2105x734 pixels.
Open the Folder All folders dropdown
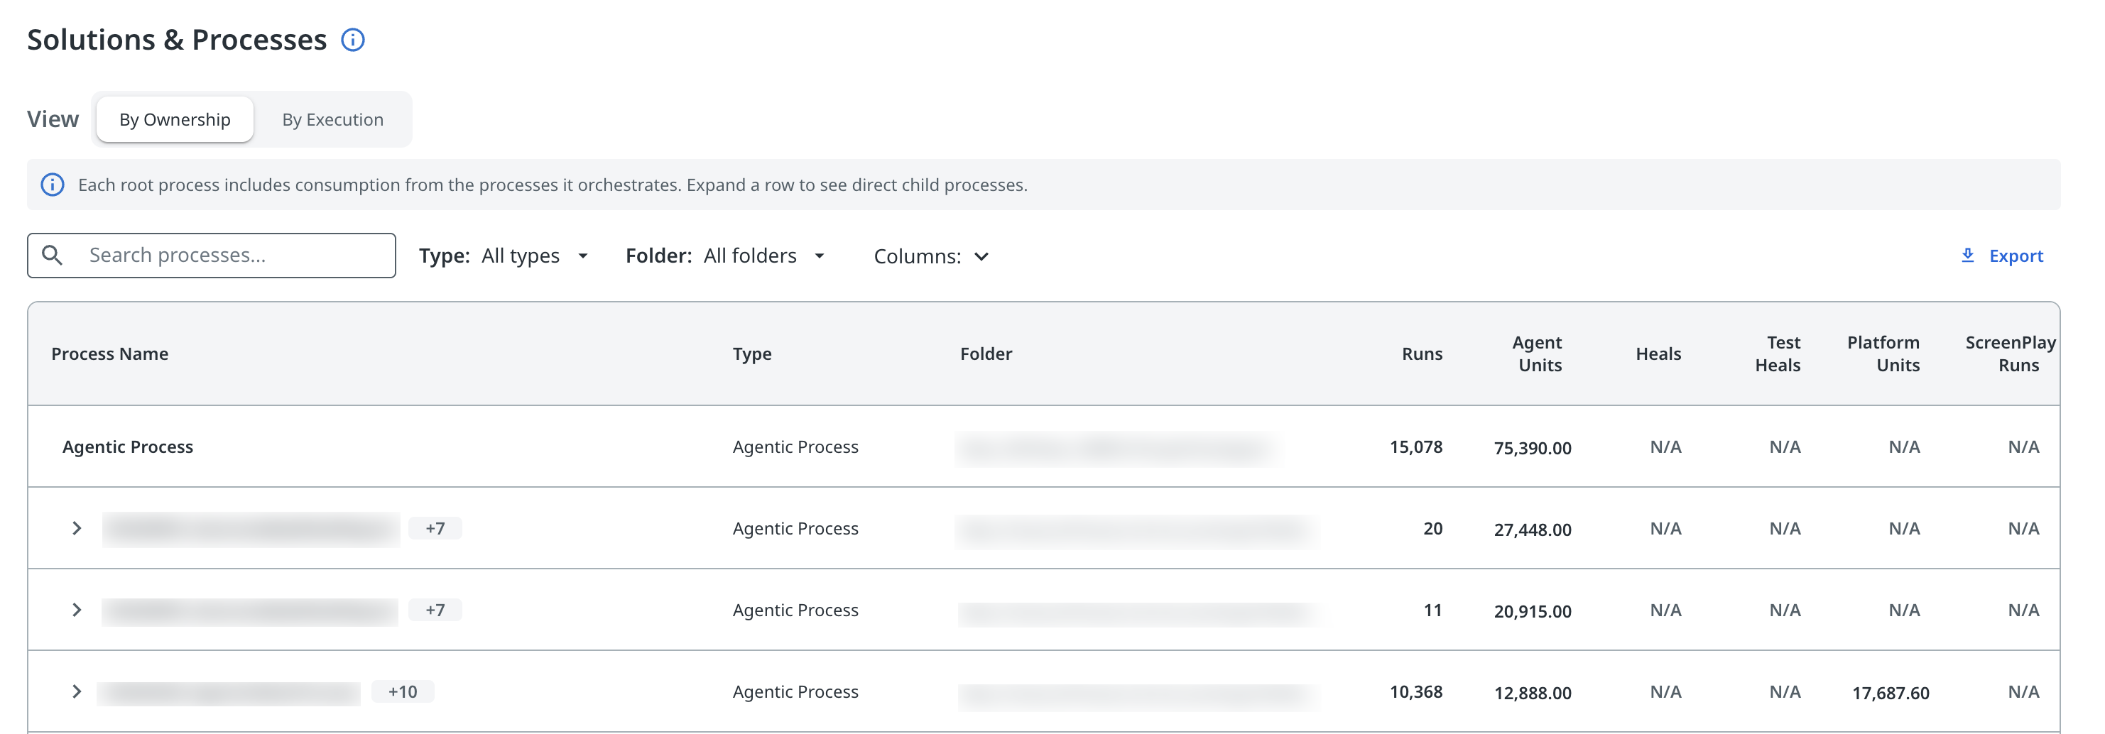pos(726,256)
